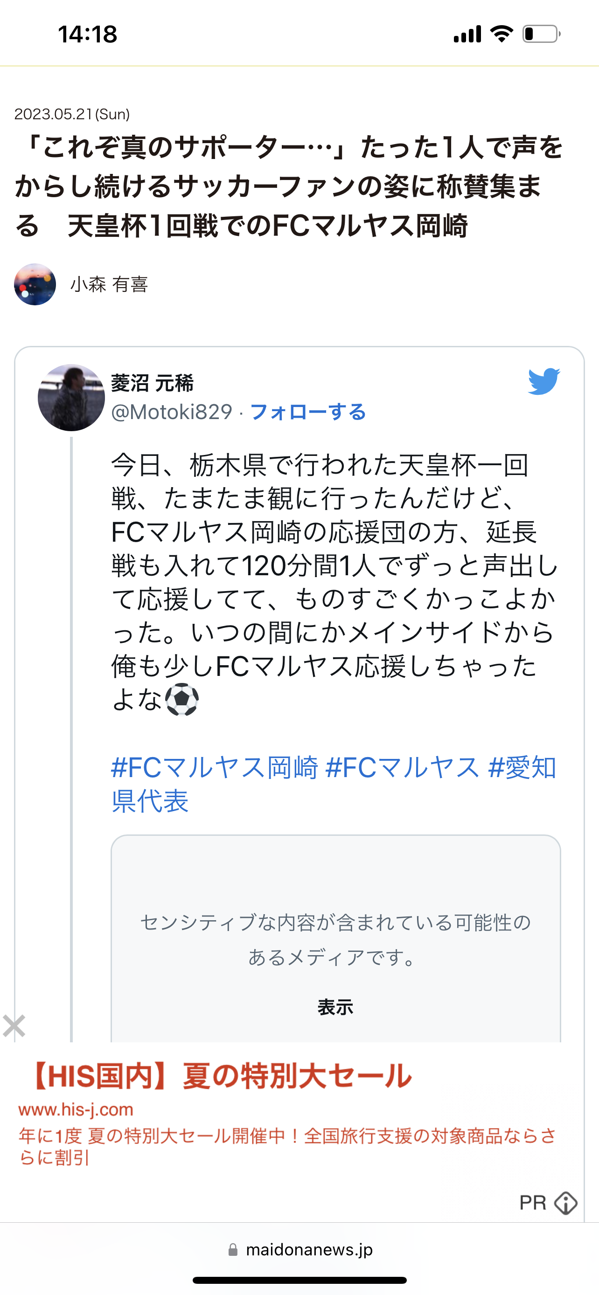Tap the Wi-Fi icon in status bar
This screenshot has width=599, height=1295.
[x=501, y=34]
